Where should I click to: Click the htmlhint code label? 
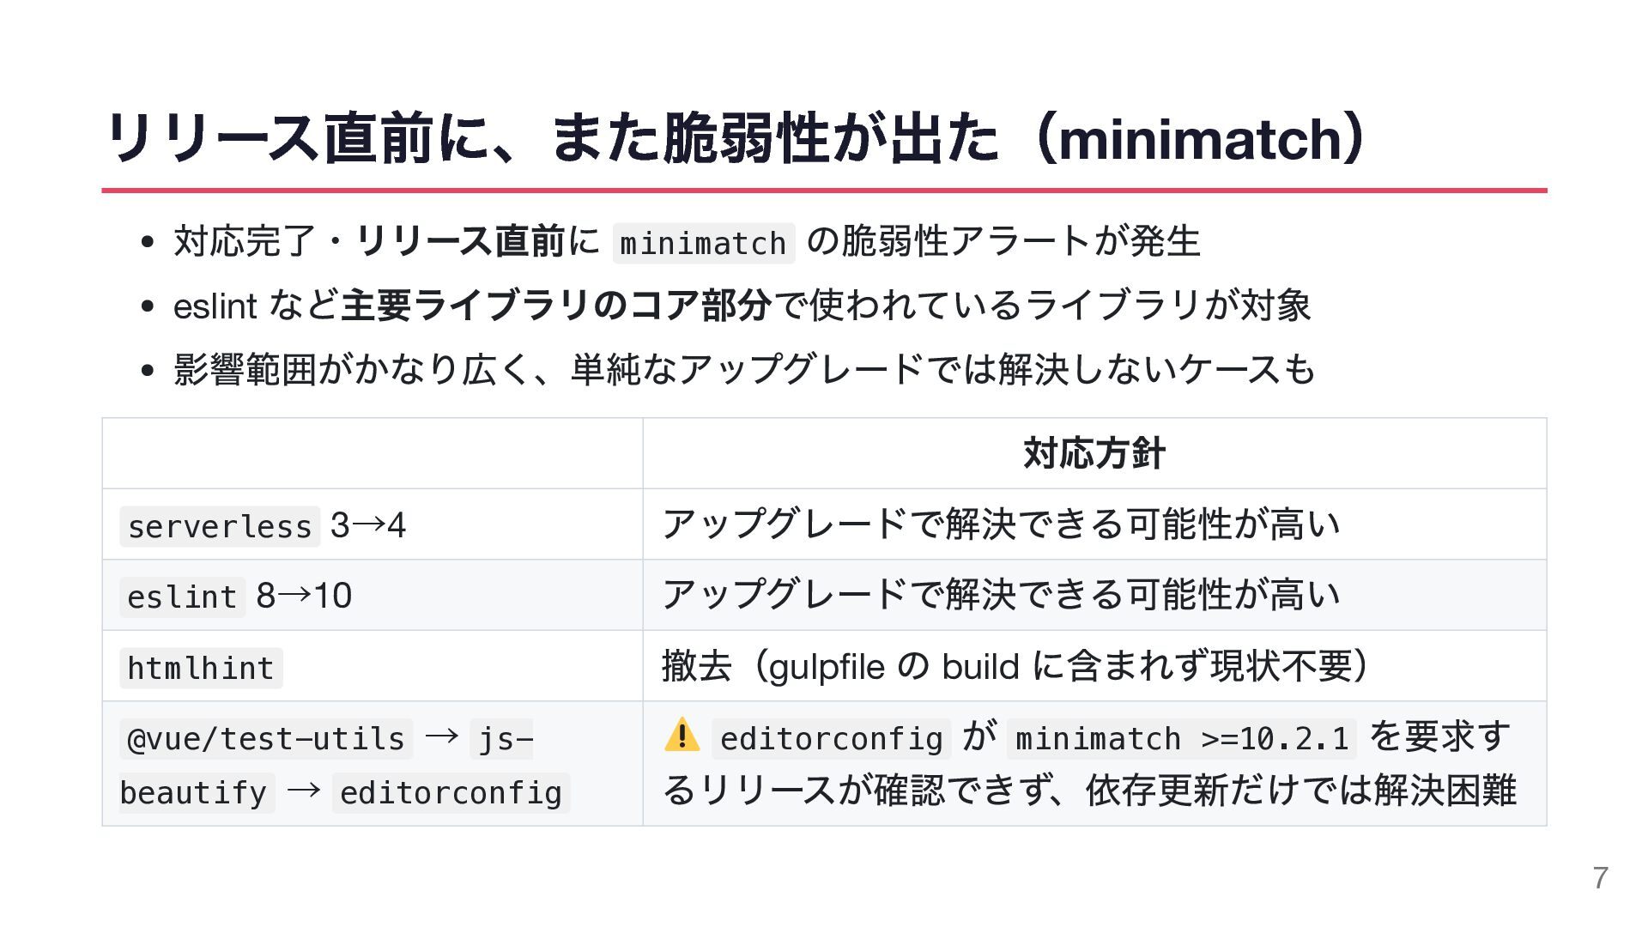(201, 667)
